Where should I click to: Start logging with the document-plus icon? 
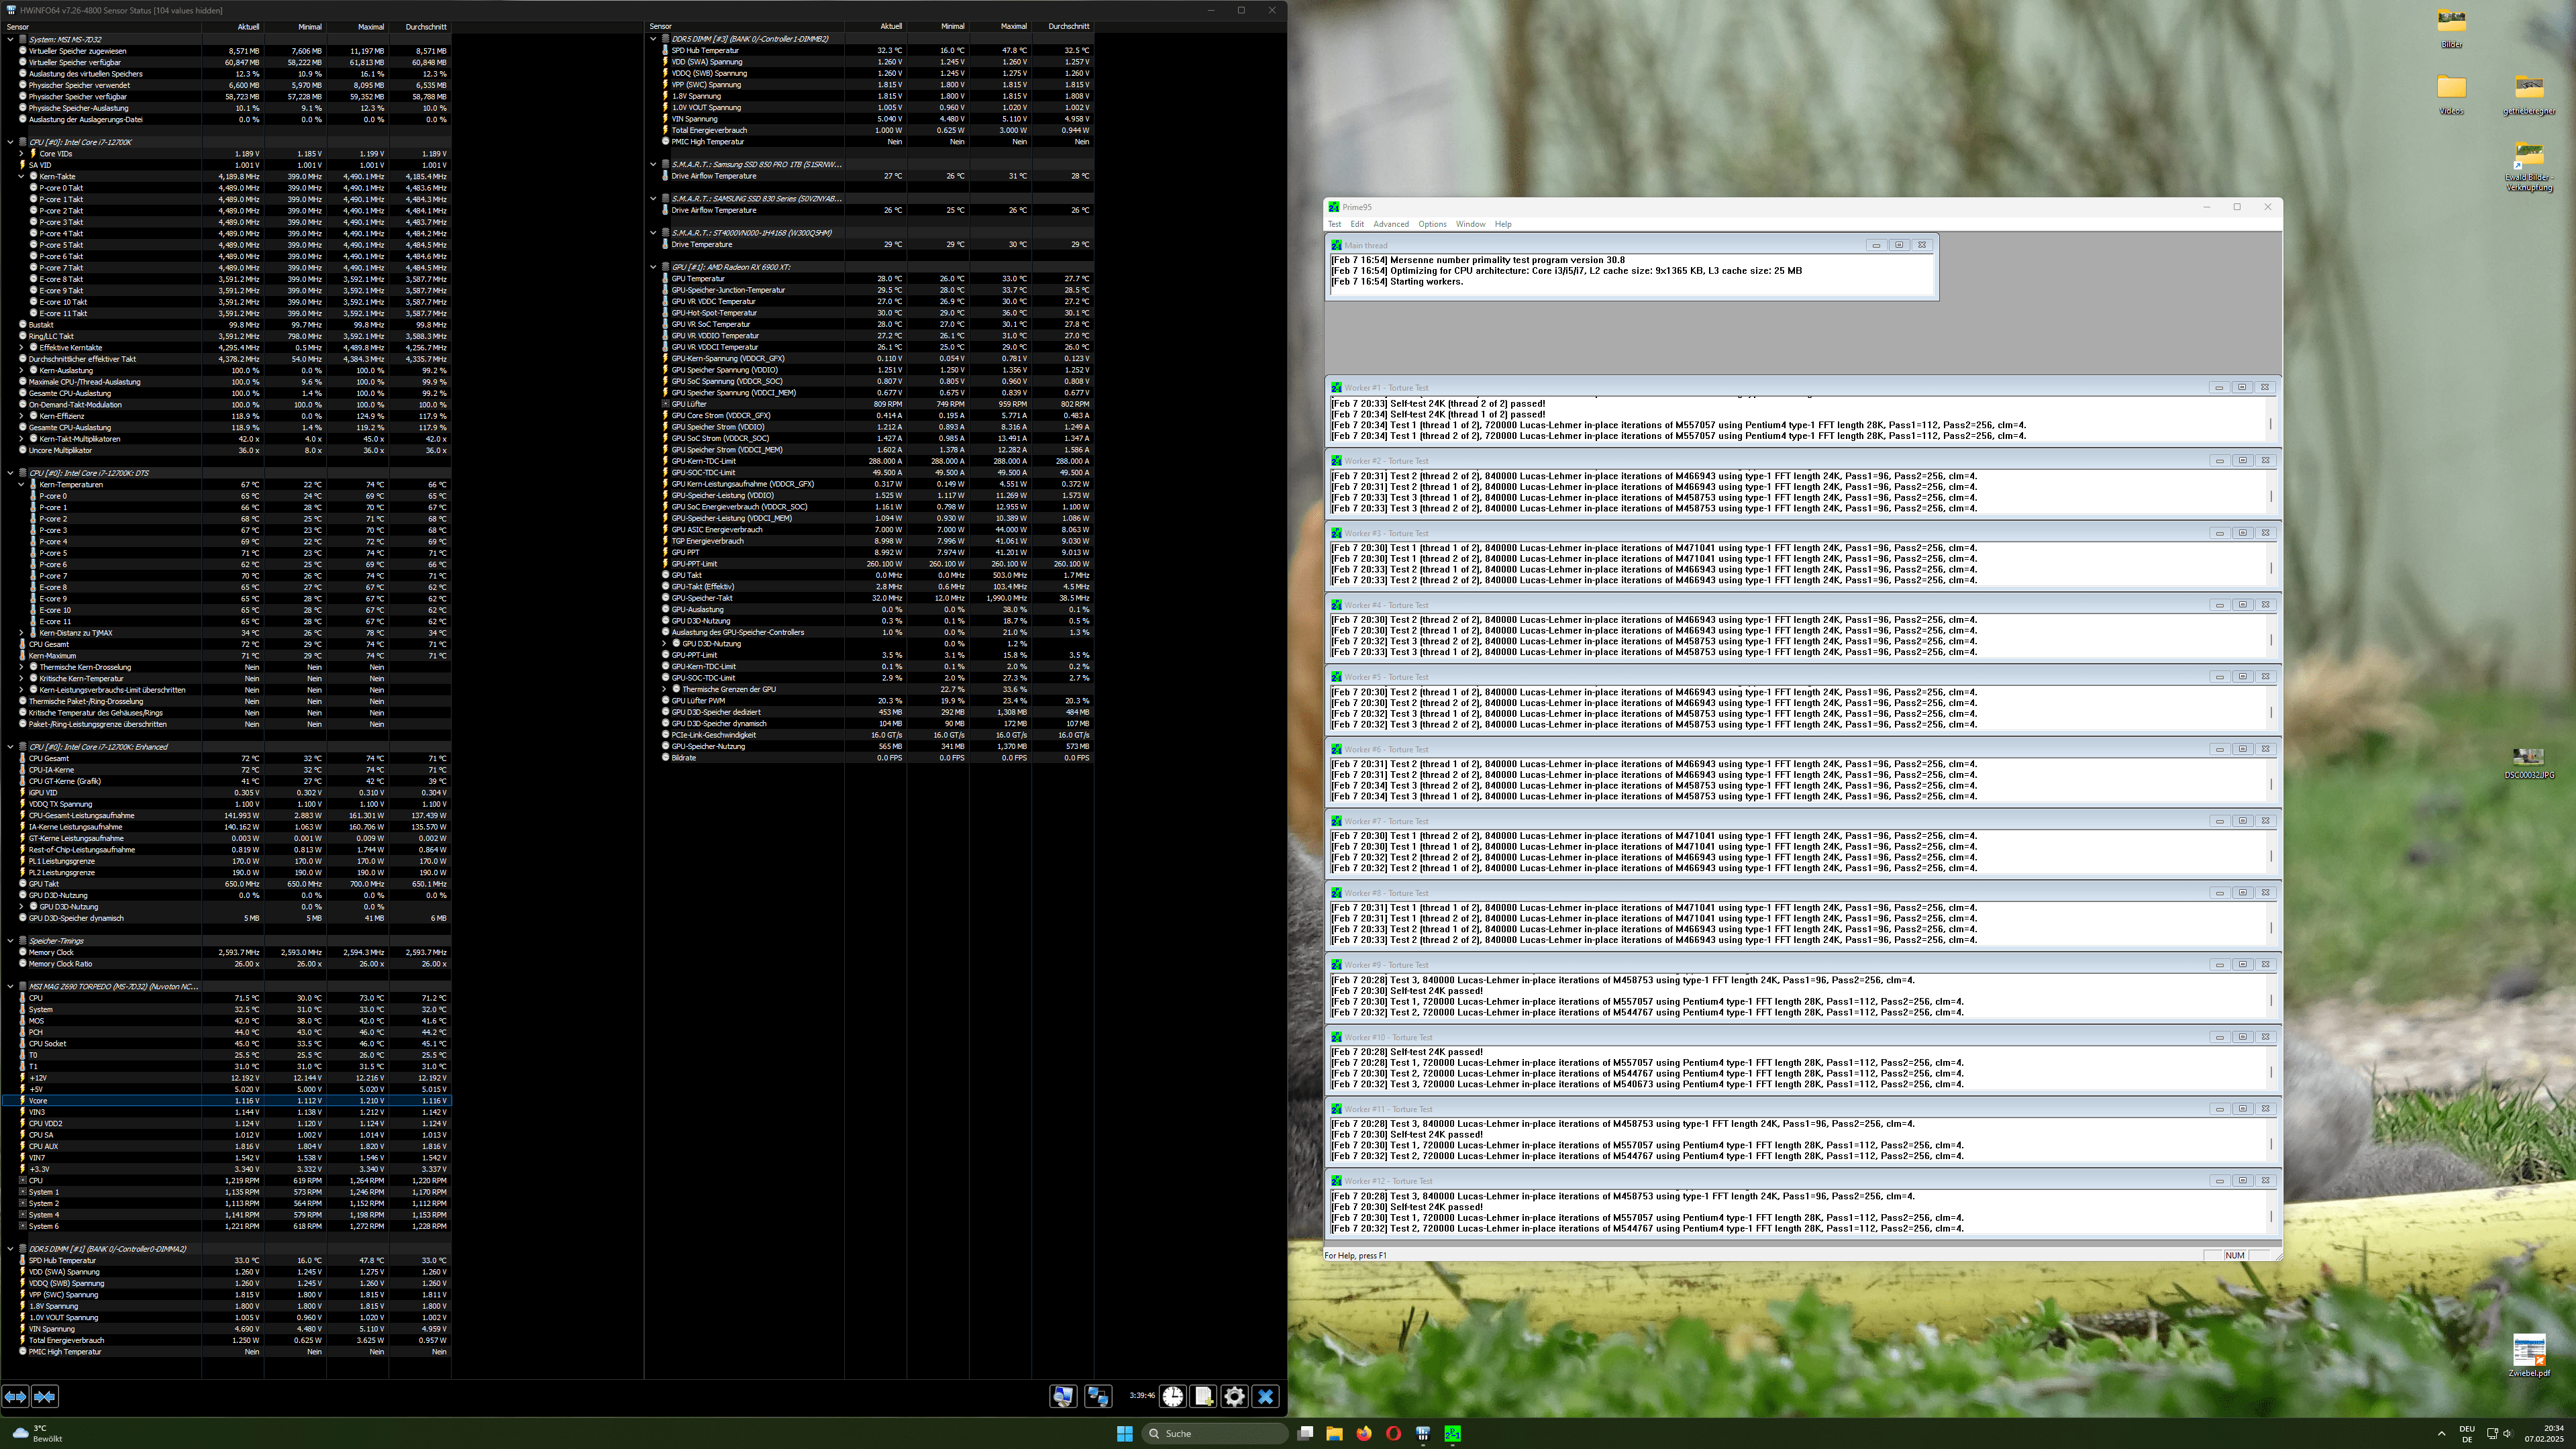coord(1204,1396)
